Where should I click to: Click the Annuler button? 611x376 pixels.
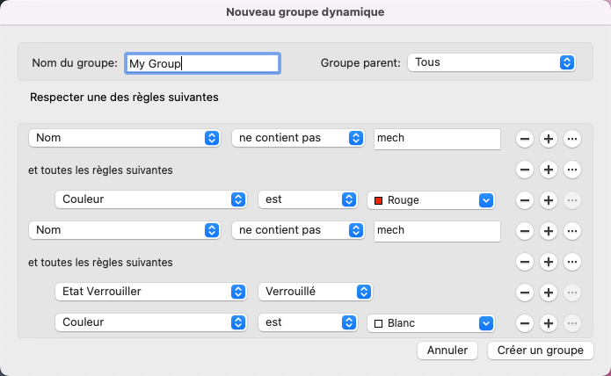(x=447, y=351)
